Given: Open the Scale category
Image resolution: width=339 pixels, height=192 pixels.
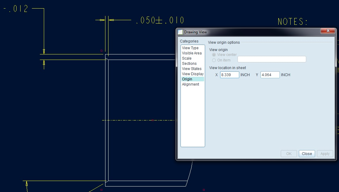Looking at the screenshot, I should [187, 58].
